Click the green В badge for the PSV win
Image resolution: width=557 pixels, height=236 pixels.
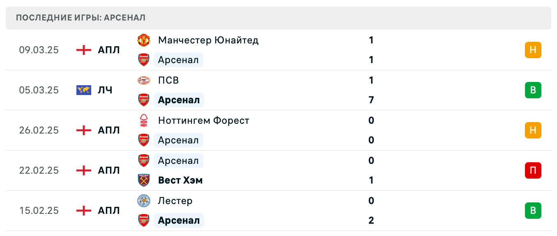[x=533, y=90]
